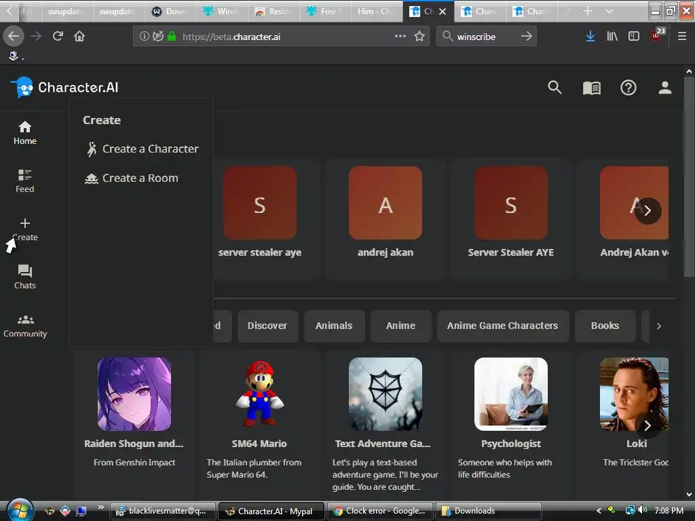Screen dimensions: 695x521
Task: Click the Character.AI logo
Action: tap(64, 88)
